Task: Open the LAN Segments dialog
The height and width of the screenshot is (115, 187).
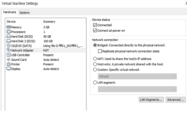Action: (151, 100)
